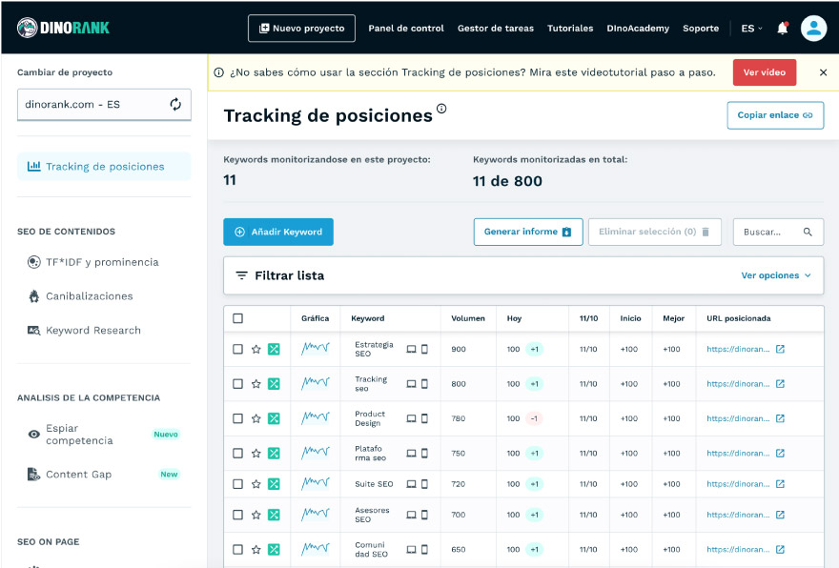Check the Comunidad SEO row checkbox
The image size is (839, 568).
pyautogui.click(x=237, y=549)
